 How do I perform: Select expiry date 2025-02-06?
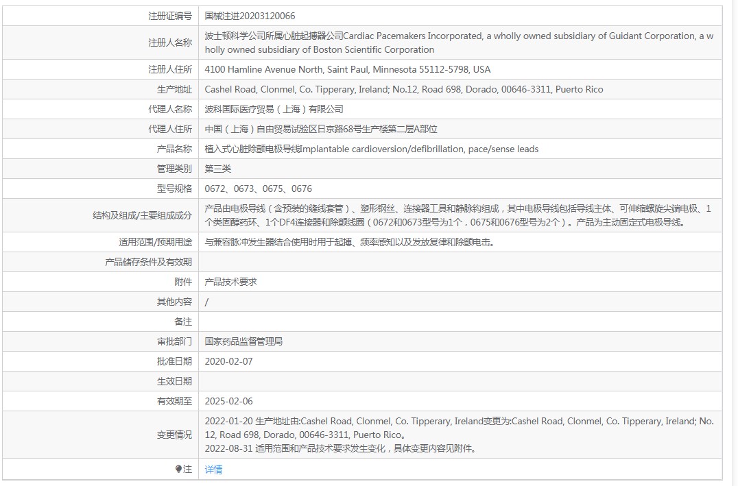pyautogui.click(x=229, y=401)
